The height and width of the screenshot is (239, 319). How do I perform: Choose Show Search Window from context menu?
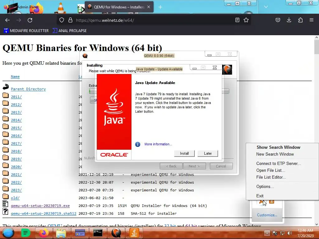point(278,147)
